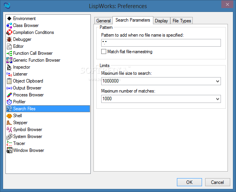Click the Listener icon
Viewport: 236px width, 192px height.
tap(9, 74)
